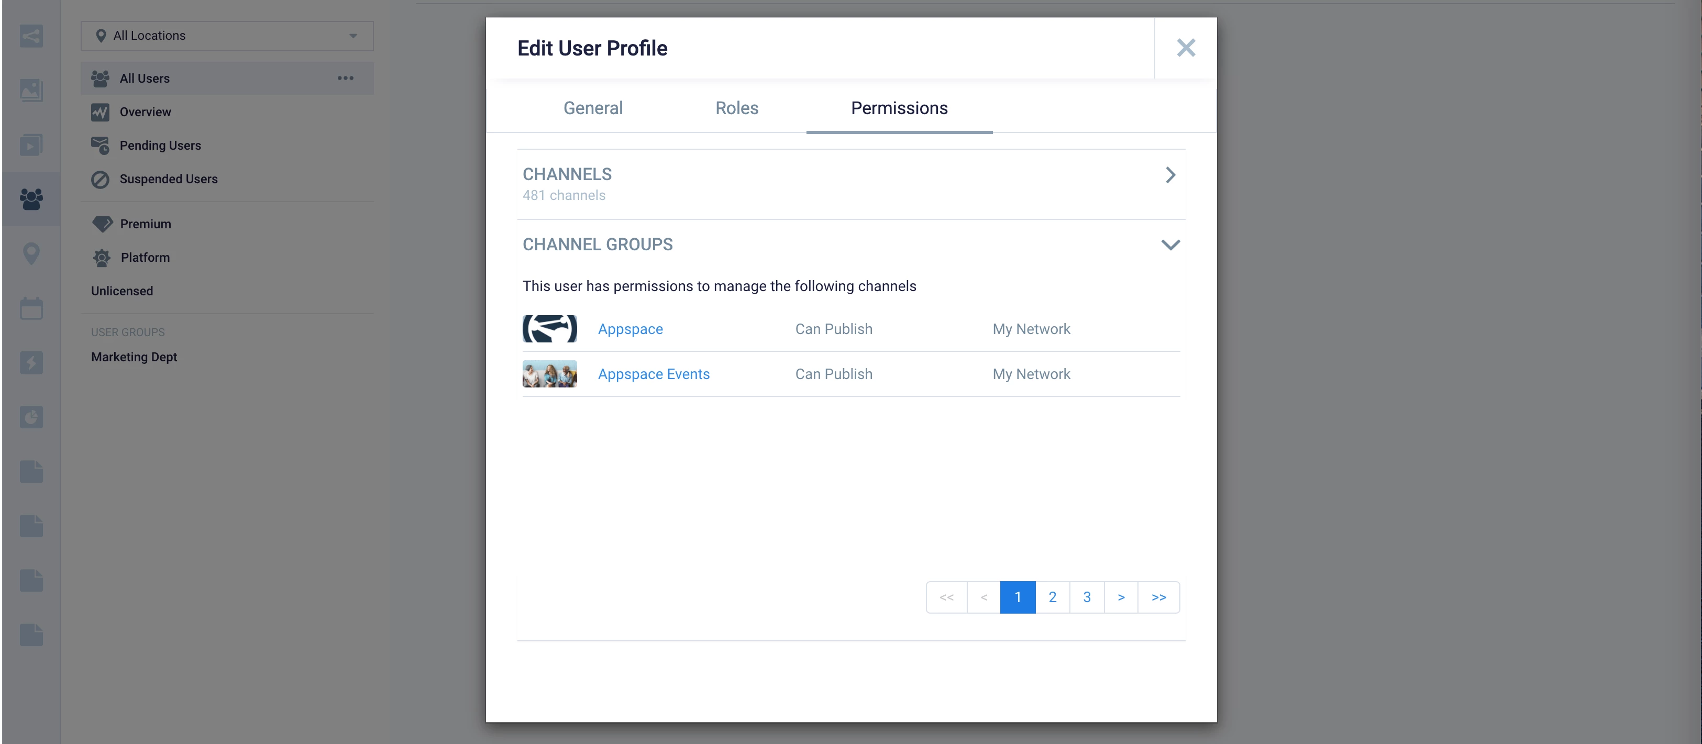The image size is (1702, 744).
Task: Click the Appspace logo thumbnail
Action: point(549,329)
